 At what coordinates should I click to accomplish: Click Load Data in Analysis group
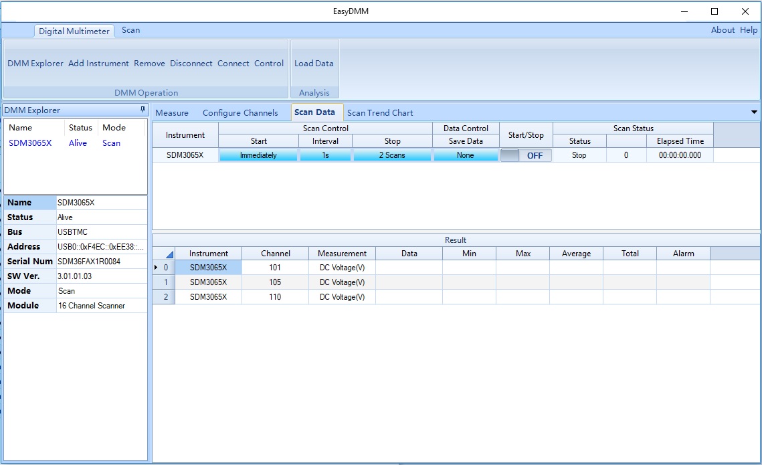pos(314,64)
